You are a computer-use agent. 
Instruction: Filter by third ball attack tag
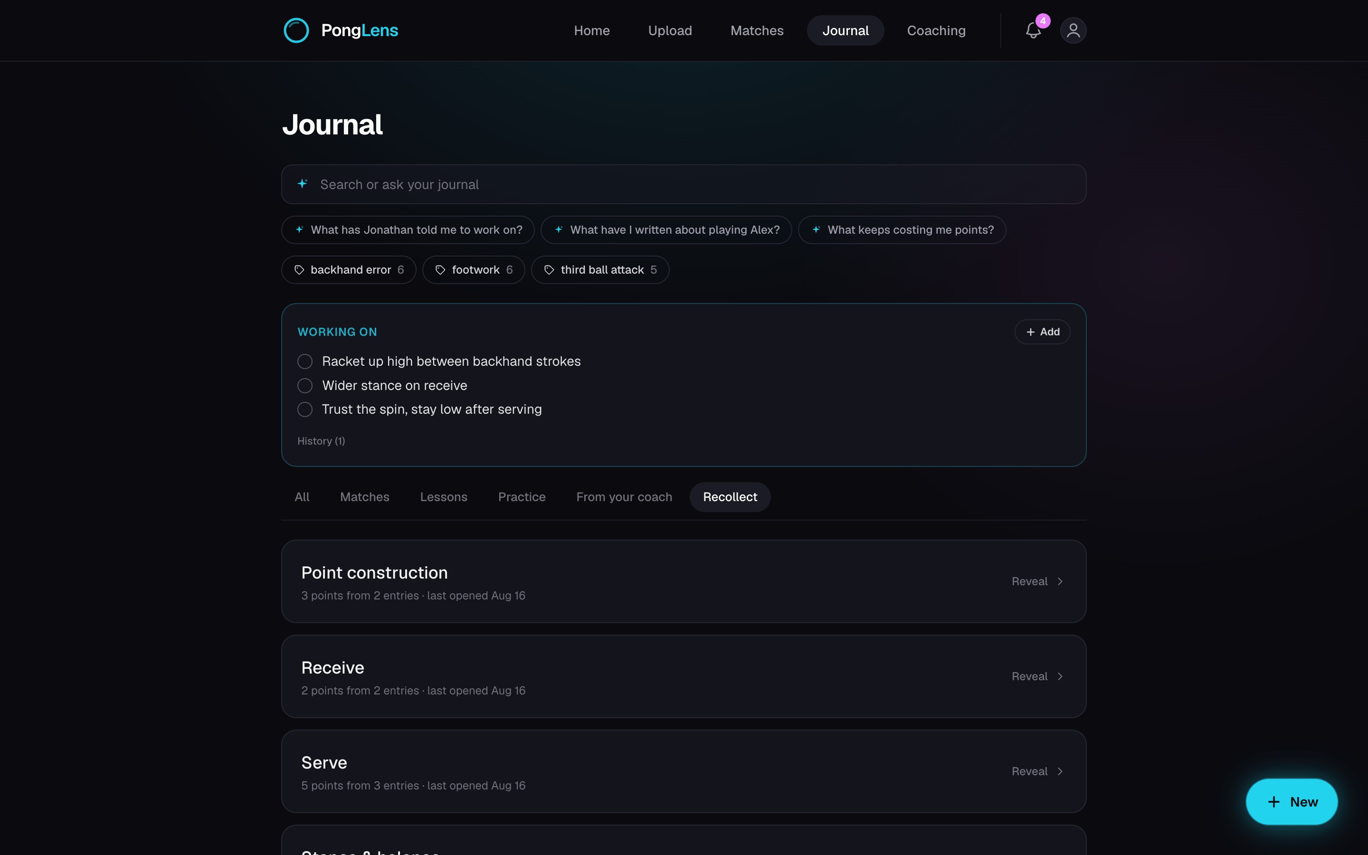pyautogui.click(x=600, y=270)
